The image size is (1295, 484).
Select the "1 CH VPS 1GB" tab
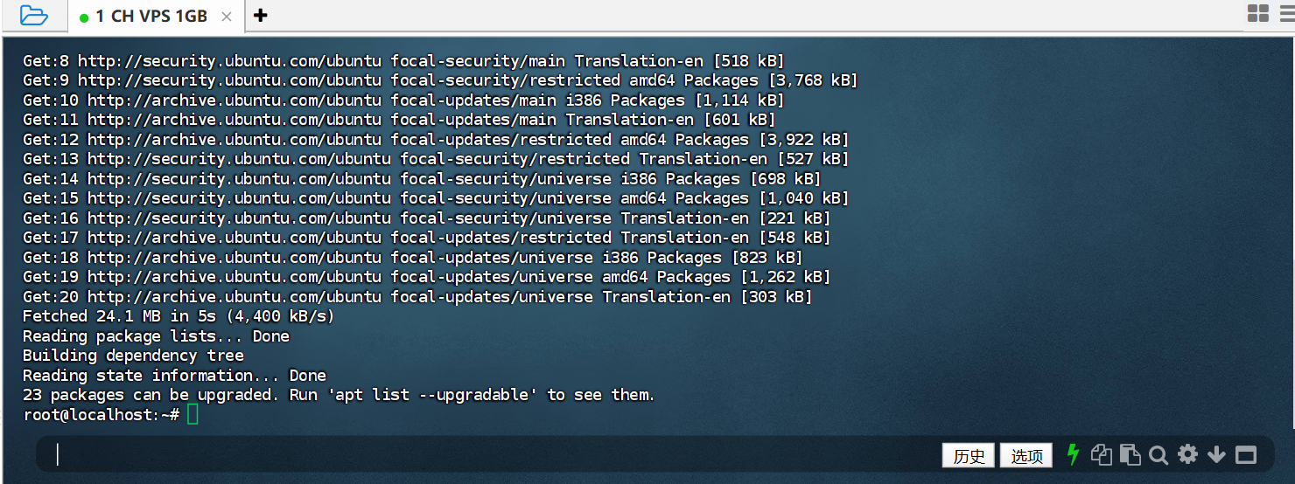(150, 16)
